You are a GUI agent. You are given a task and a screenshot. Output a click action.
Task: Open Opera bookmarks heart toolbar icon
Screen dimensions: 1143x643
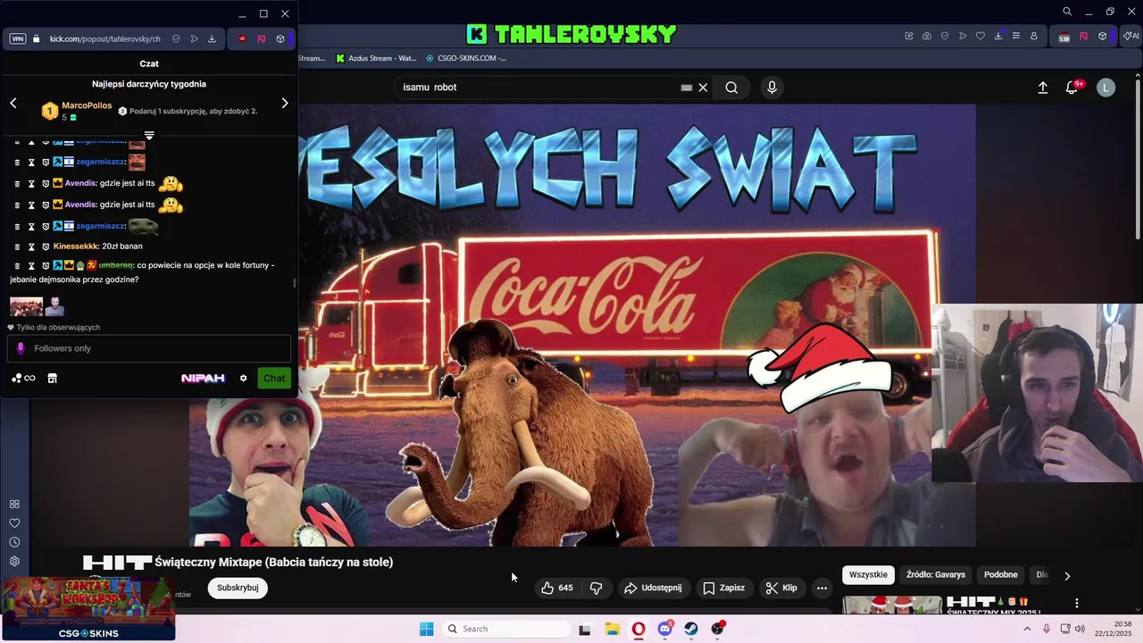[x=980, y=36]
